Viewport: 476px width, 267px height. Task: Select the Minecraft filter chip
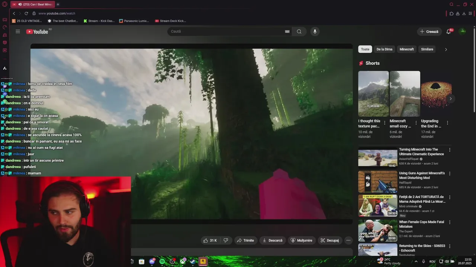tap(406, 49)
